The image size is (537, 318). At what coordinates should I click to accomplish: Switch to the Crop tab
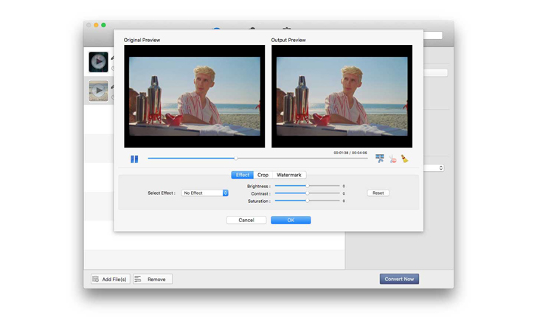[263, 175]
